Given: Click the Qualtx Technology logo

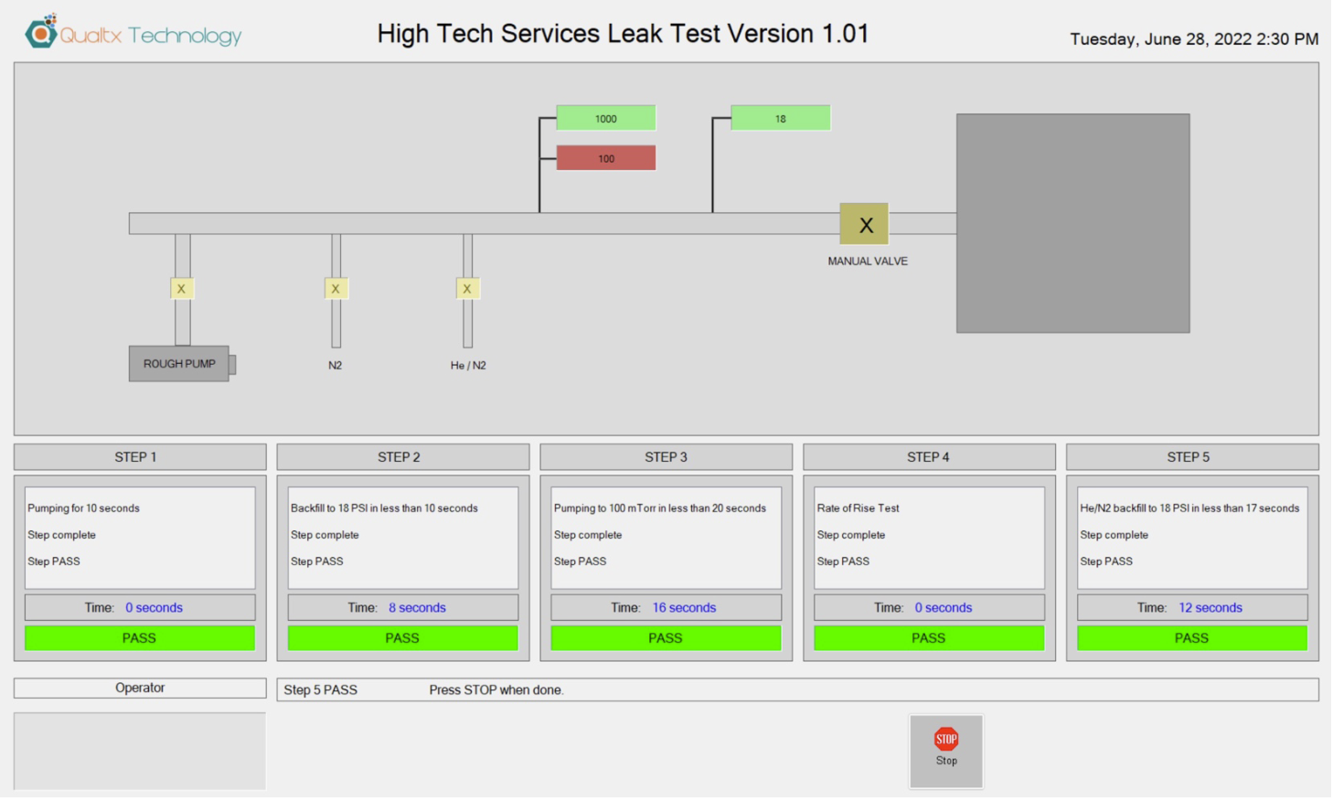Looking at the screenshot, I should [x=133, y=34].
